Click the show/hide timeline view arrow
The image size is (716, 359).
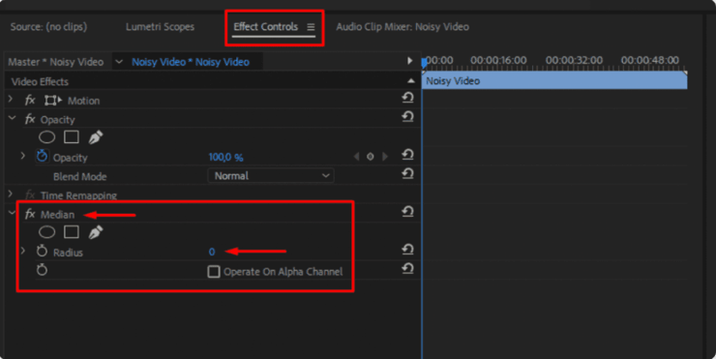coord(409,61)
